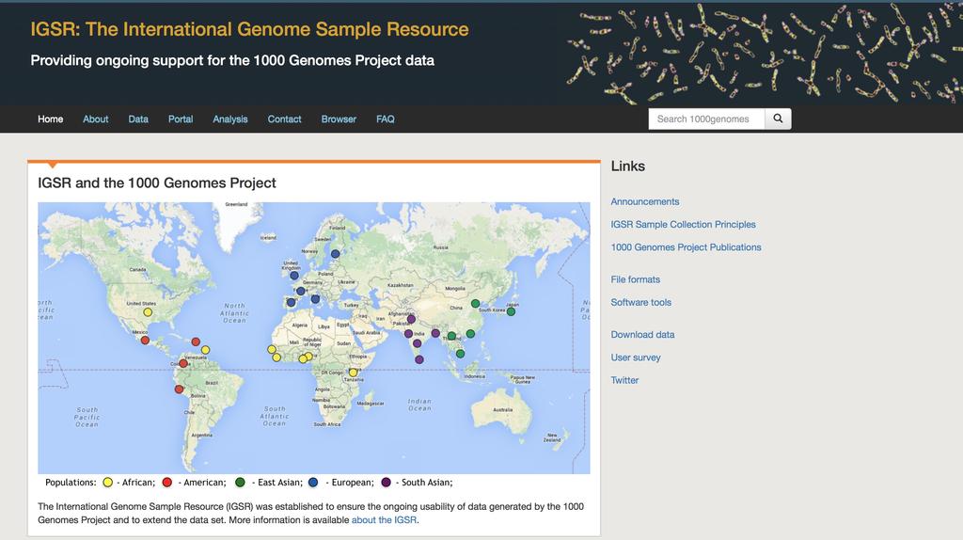The width and height of the screenshot is (963, 540).
Task: Open 1000 Genomes Project Publications link
Action: tap(686, 247)
